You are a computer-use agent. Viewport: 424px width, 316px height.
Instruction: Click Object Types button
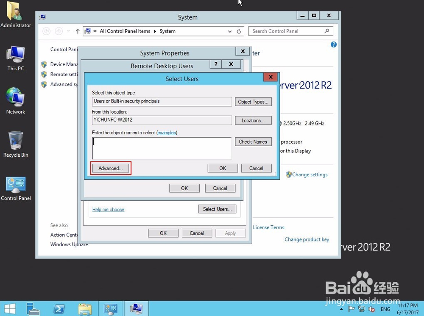[253, 102]
